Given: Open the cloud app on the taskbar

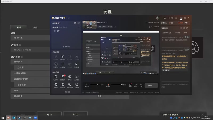Looking at the screenshot, I should pos(30,118).
